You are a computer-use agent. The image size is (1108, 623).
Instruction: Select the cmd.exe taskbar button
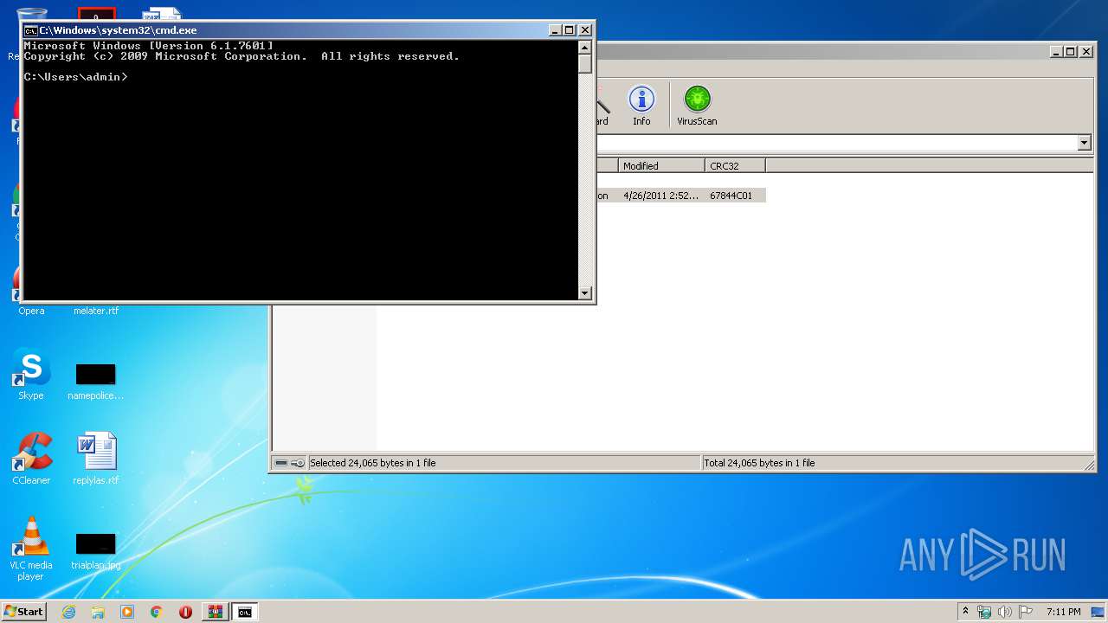pyautogui.click(x=245, y=612)
